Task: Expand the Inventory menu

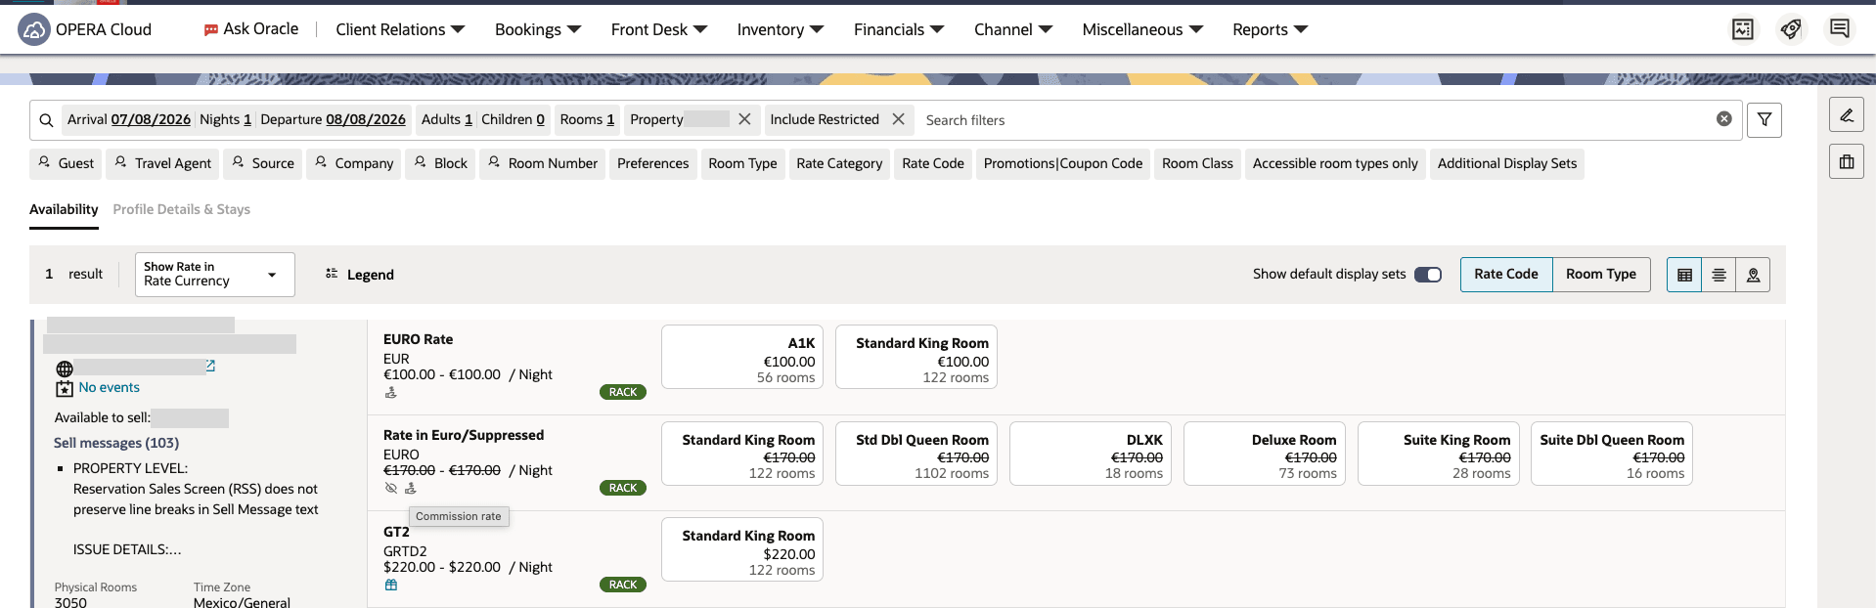Action: (781, 29)
